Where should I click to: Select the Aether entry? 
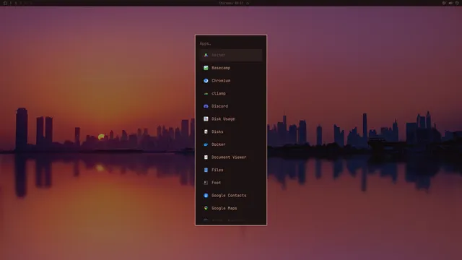pos(231,55)
